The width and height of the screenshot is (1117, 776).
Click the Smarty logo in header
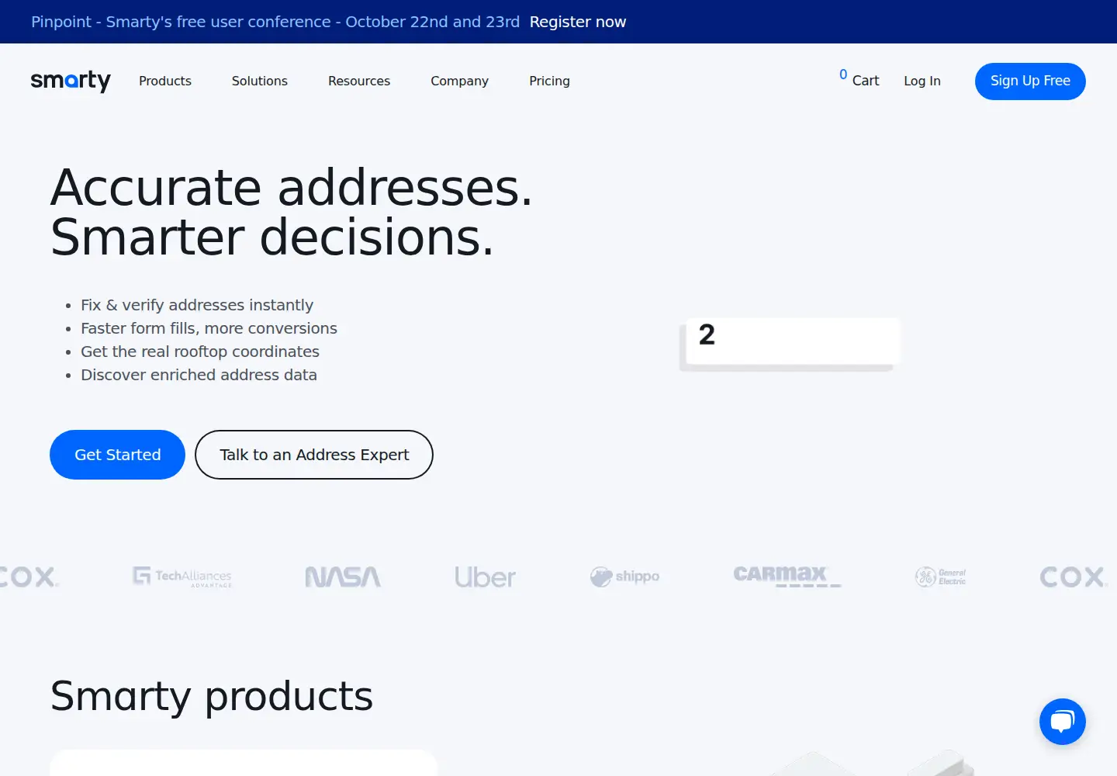point(71,81)
